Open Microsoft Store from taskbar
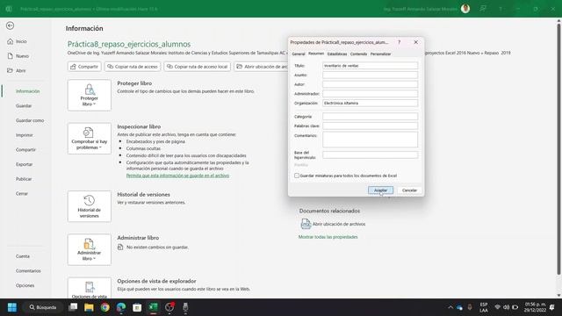This screenshot has height=316, width=562. (137, 307)
